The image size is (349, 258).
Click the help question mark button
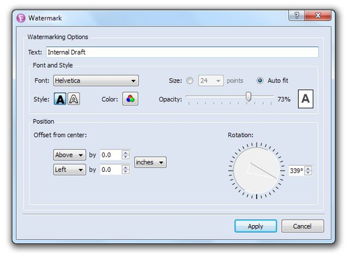(x=297, y=15)
